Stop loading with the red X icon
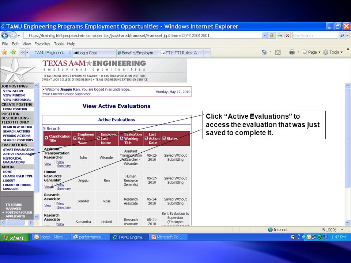Image resolution: width=351 pixels, height=263 pixels. (288, 35)
